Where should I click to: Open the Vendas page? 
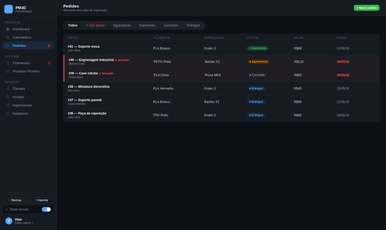(x=28, y=97)
